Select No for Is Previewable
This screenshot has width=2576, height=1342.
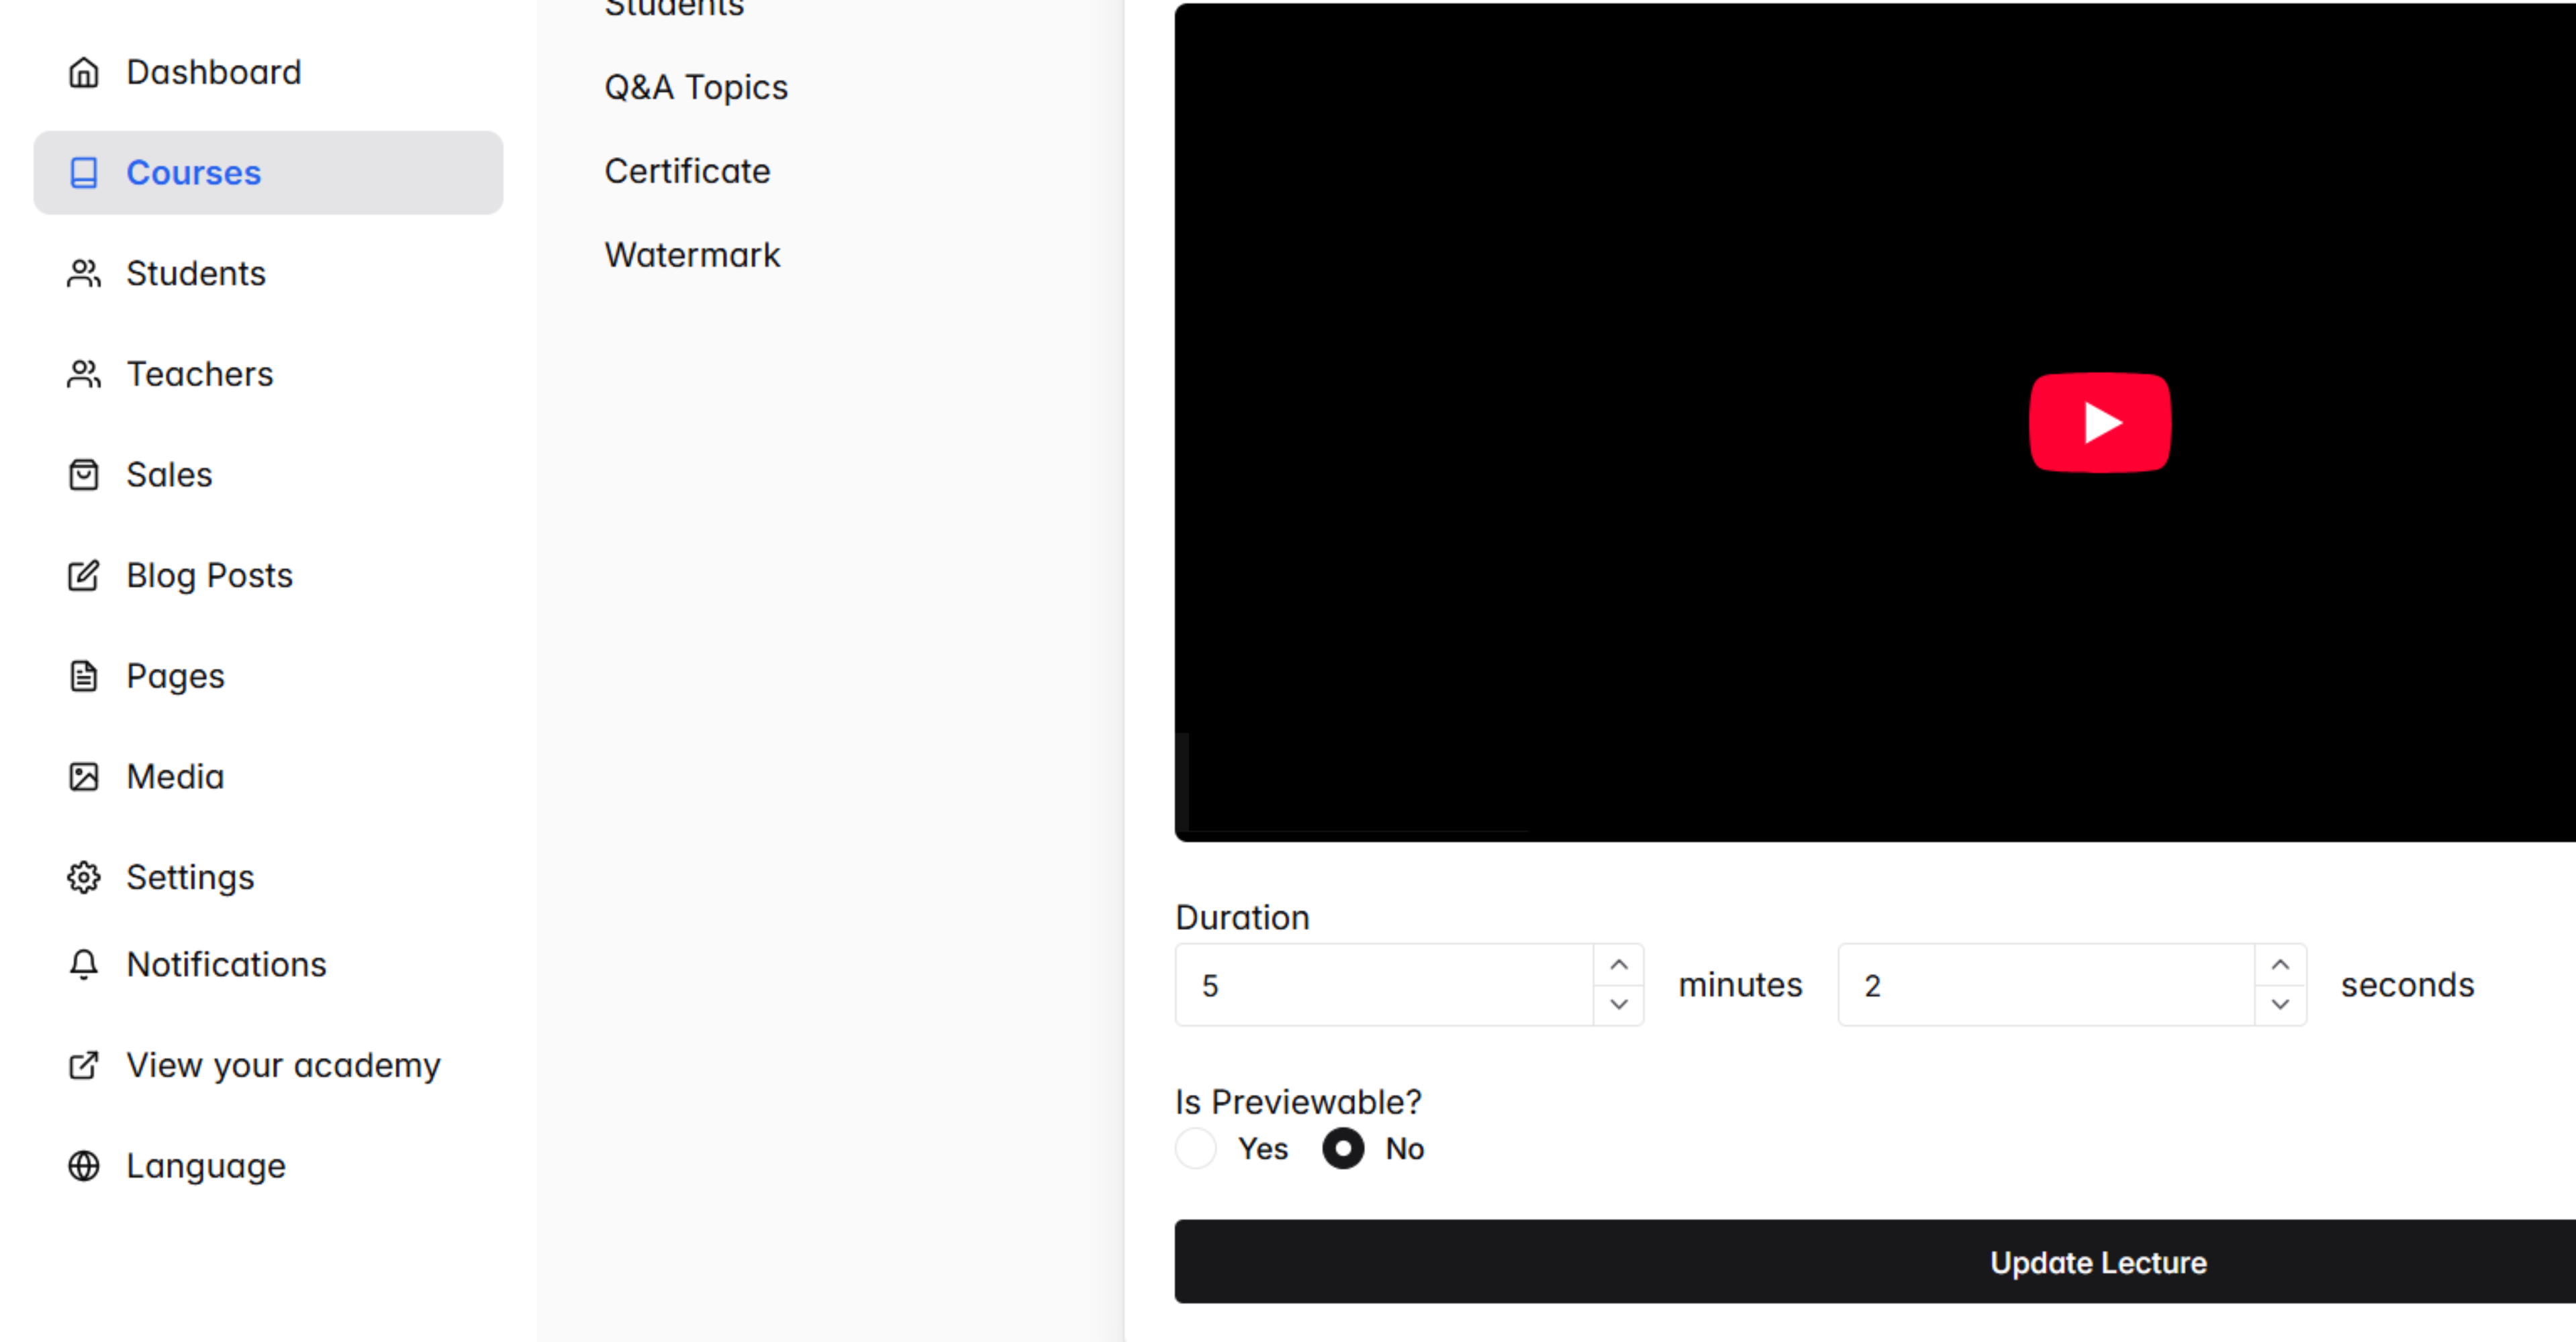(x=1343, y=1148)
